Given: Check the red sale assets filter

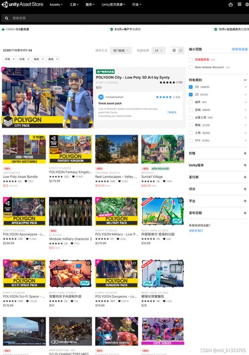Looking at the screenshot, I should (191, 60).
